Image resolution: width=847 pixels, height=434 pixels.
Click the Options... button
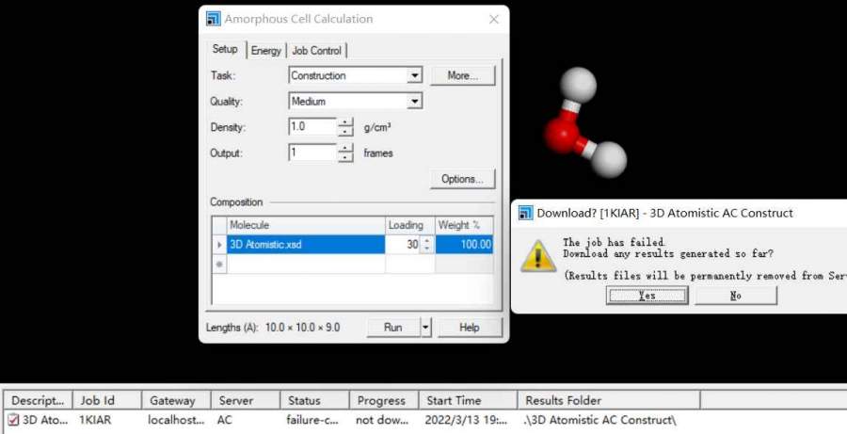462,179
